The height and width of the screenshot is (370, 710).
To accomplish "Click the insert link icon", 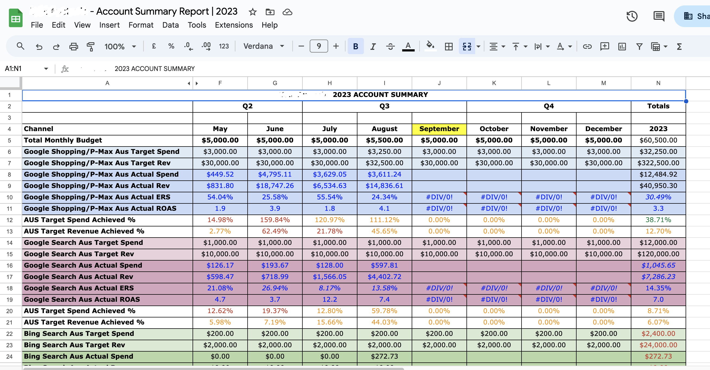I will click(587, 47).
